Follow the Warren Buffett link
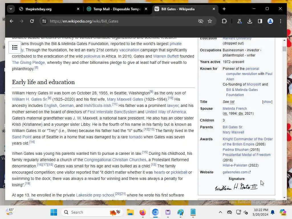The height and width of the screenshot is (219, 292). pos(166,56)
